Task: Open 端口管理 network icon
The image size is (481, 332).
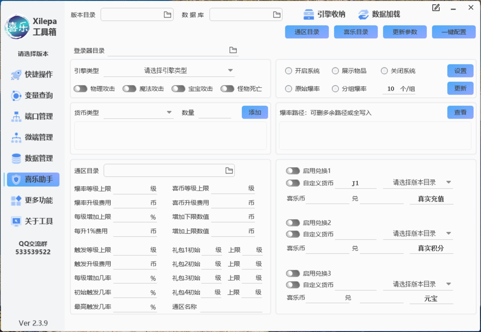Action: pyautogui.click(x=16, y=116)
